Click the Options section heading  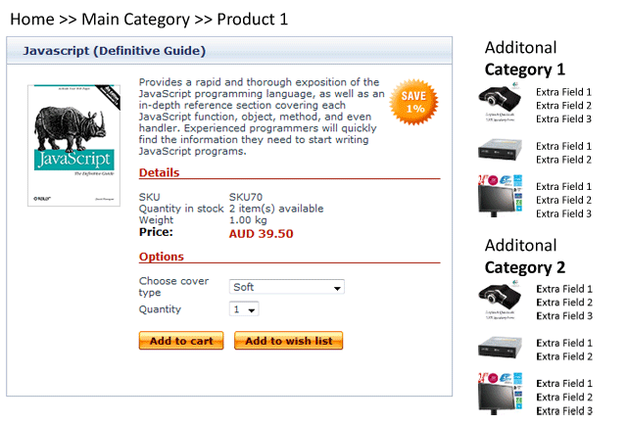(x=161, y=257)
